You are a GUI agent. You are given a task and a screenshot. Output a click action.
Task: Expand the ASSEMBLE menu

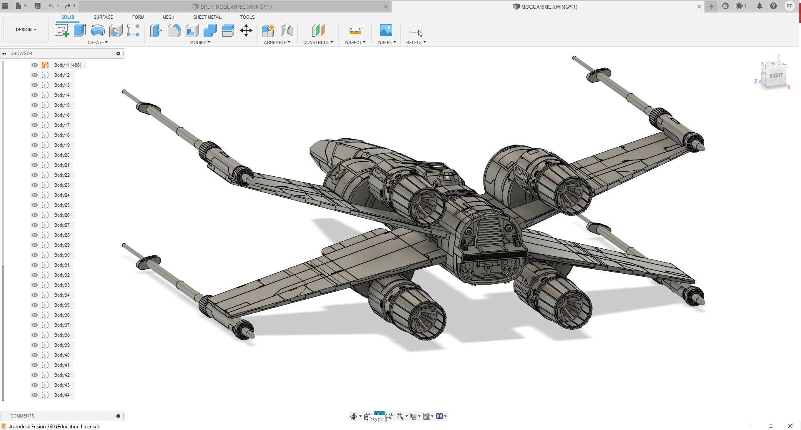click(277, 42)
